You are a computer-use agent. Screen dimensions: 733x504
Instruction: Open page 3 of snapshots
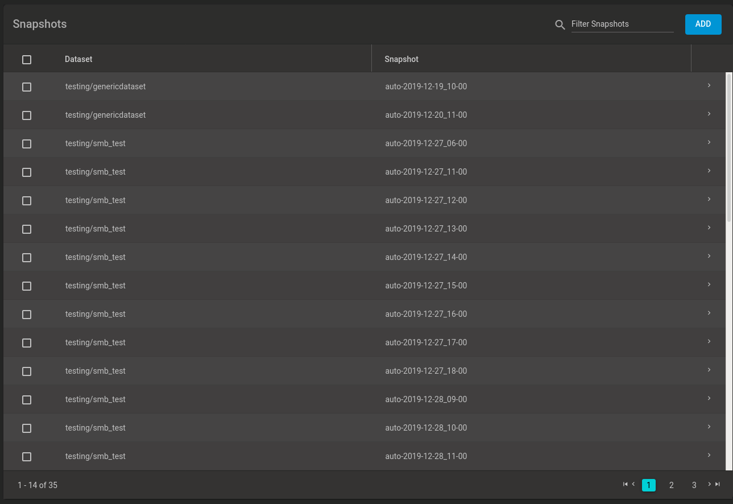tap(694, 485)
